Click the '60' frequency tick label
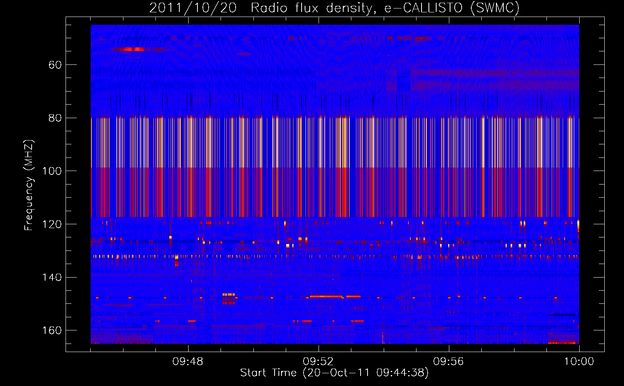Viewport: 624px width, 386px height. pyautogui.click(x=55, y=65)
